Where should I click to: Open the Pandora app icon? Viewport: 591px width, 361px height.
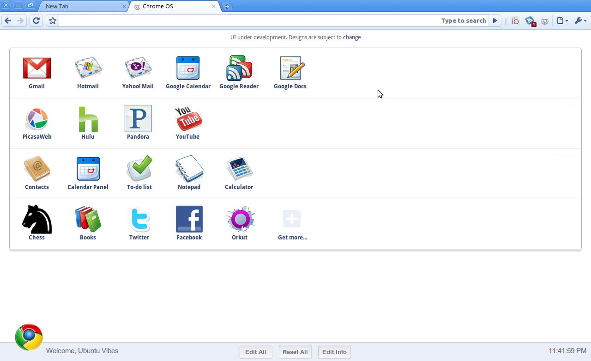tap(138, 118)
